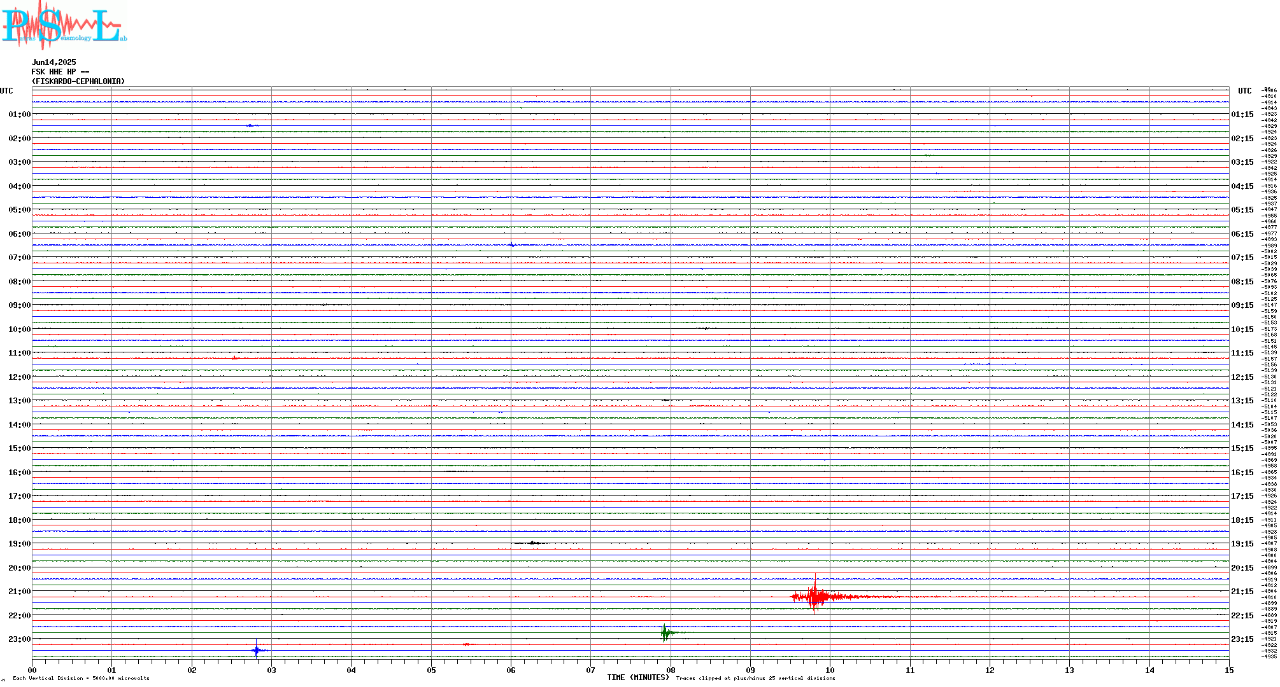
Task: Click the PSL Patras Seismology Lab logo
Action: tap(64, 25)
